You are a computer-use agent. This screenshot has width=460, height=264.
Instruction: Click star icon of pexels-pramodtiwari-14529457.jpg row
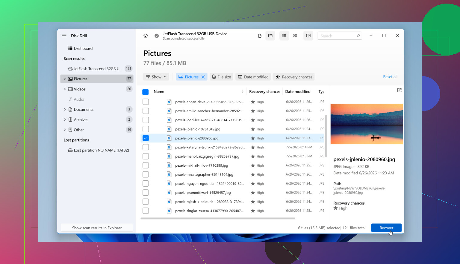coord(253,193)
